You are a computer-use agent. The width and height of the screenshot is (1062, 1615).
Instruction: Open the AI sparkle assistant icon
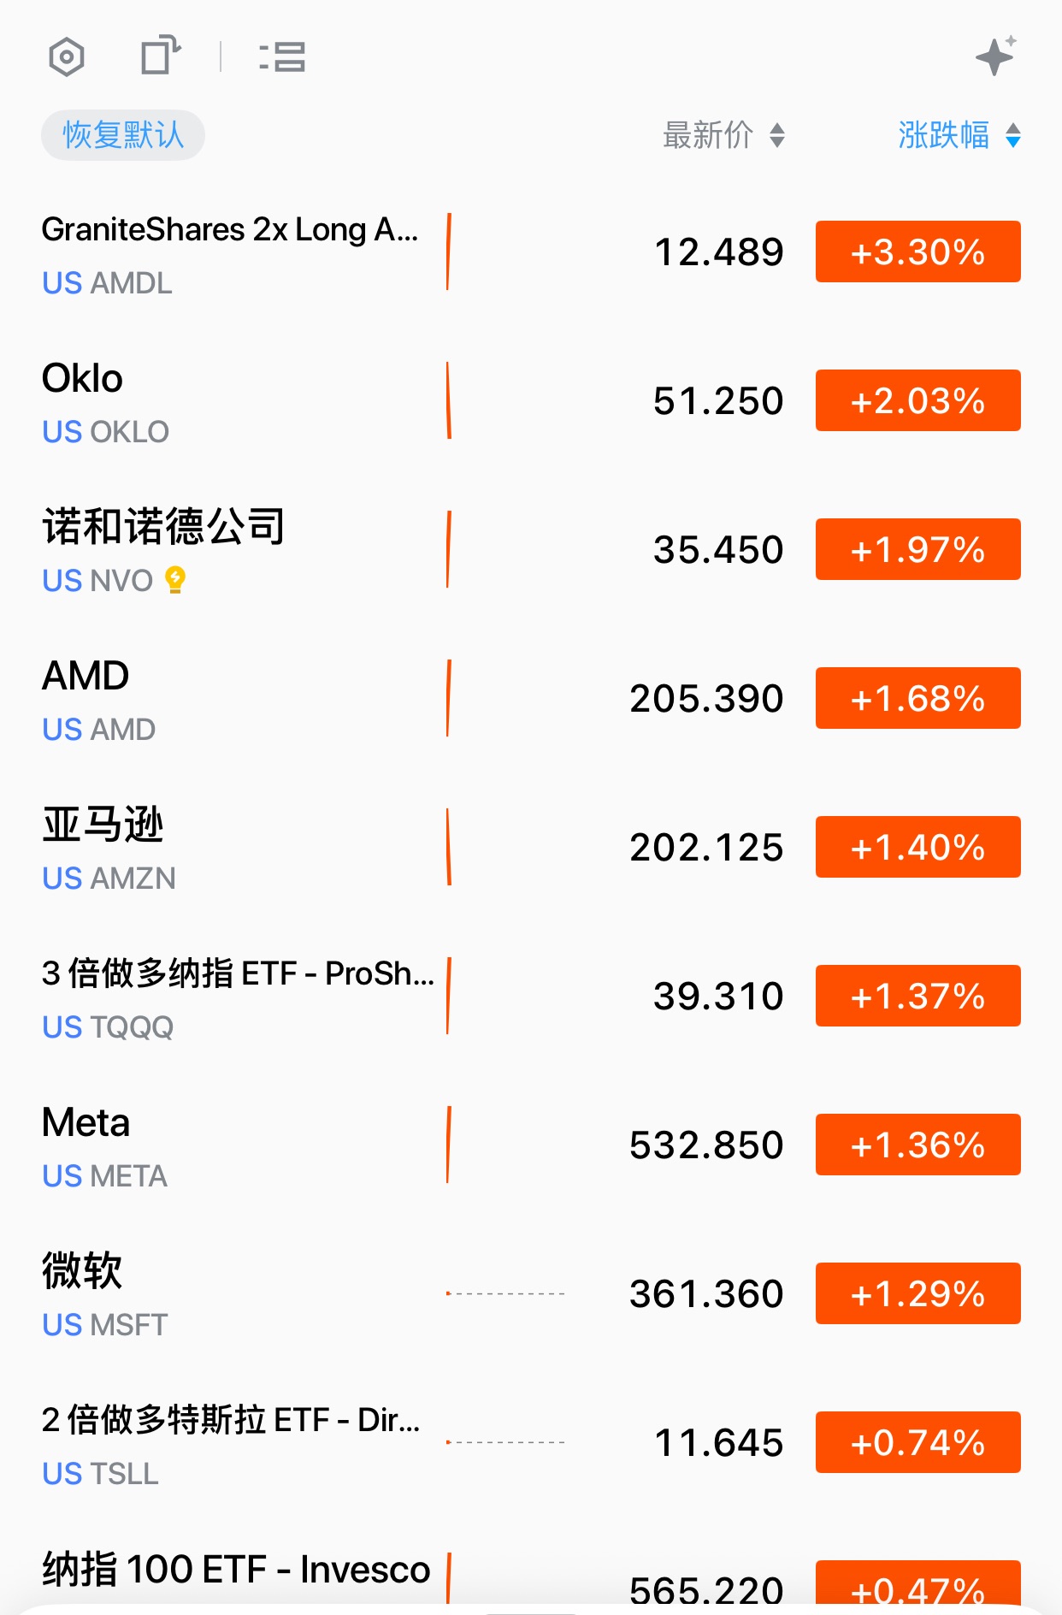(x=995, y=56)
